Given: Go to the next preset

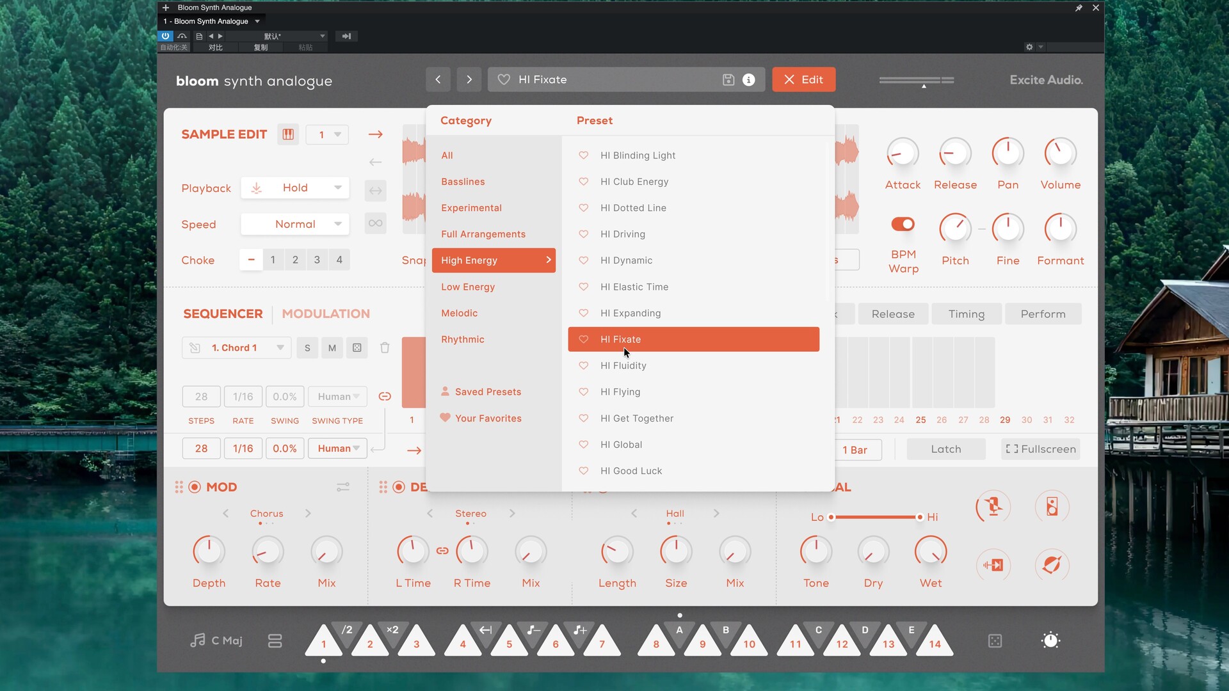Looking at the screenshot, I should coord(469,79).
